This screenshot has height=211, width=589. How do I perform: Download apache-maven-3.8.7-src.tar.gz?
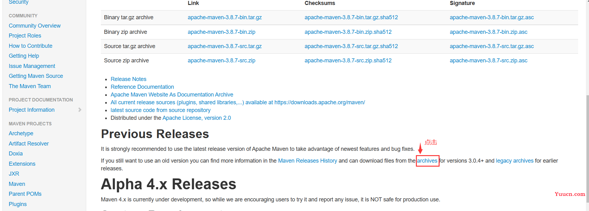coord(224,46)
